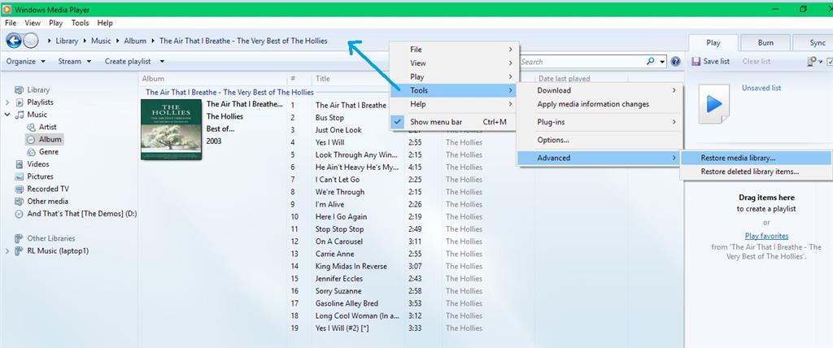Open View in the menu bar

click(33, 23)
